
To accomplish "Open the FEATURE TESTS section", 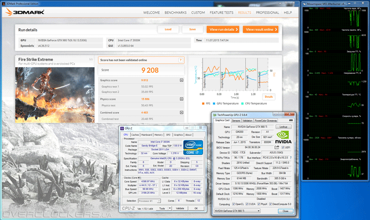I will click(221, 12).
